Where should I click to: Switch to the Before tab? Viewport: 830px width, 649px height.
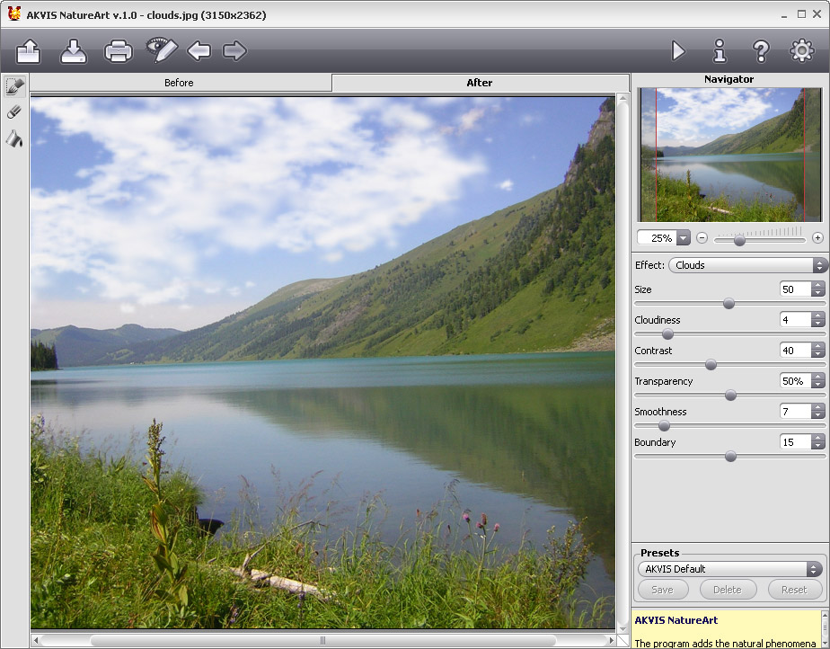(x=179, y=83)
